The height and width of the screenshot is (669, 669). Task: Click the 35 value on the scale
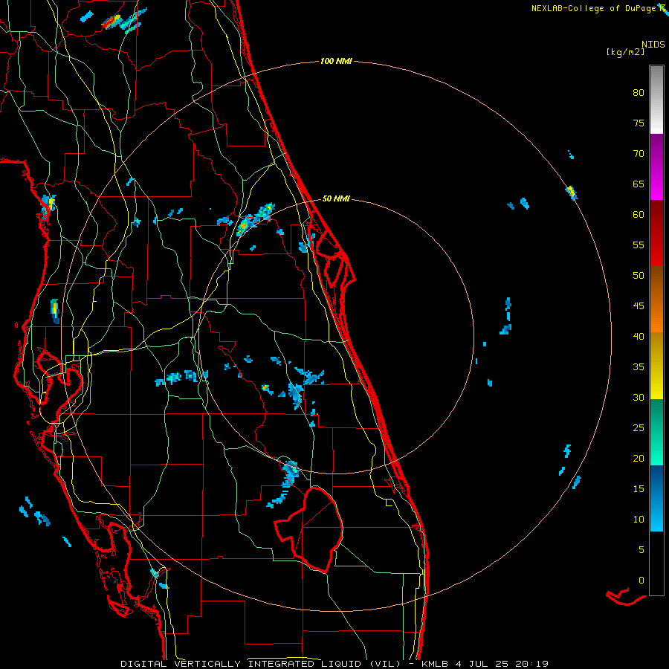639,367
